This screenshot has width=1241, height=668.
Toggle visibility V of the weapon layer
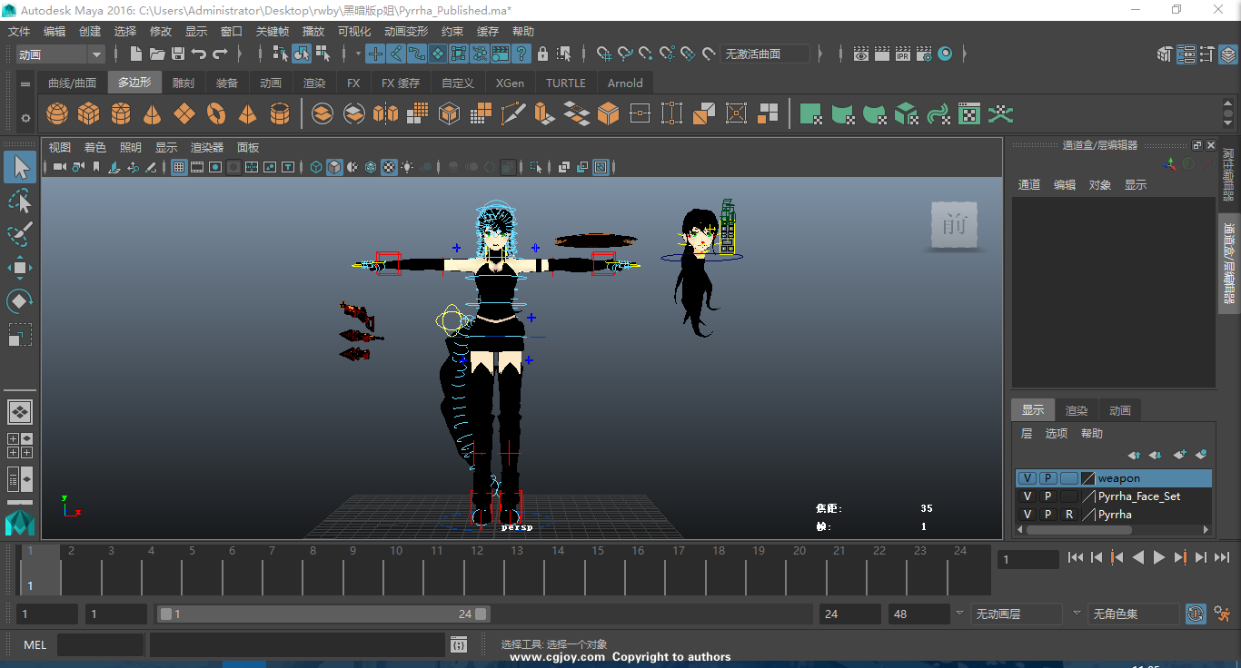pyautogui.click(x=1028, y=478)
